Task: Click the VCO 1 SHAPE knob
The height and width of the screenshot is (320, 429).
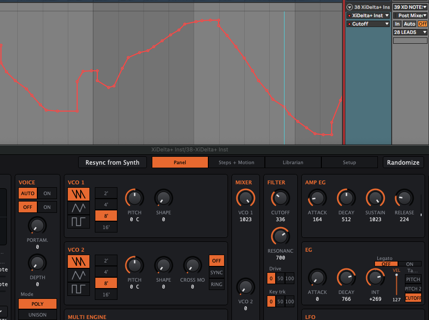Action: (163, 198)
